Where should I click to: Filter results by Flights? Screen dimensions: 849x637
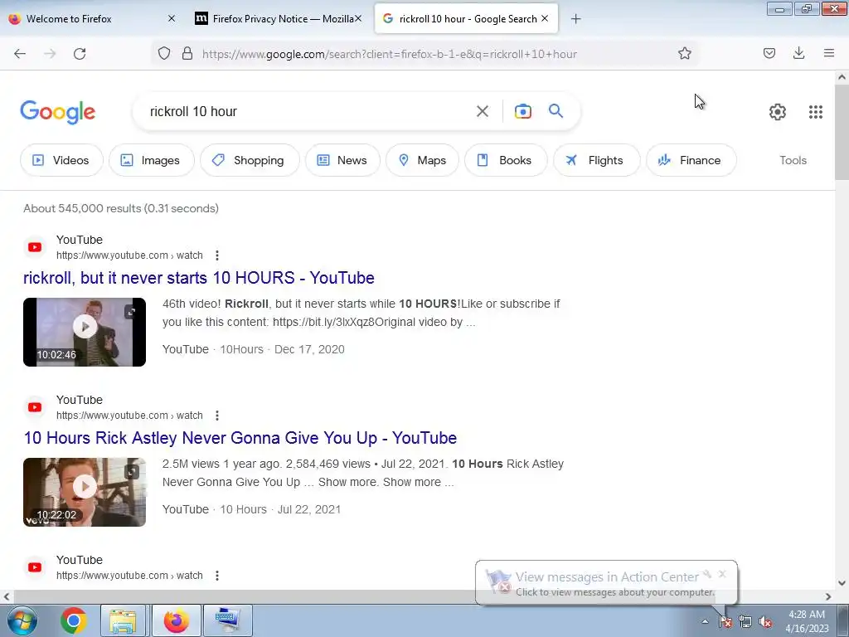coord(596,160)
